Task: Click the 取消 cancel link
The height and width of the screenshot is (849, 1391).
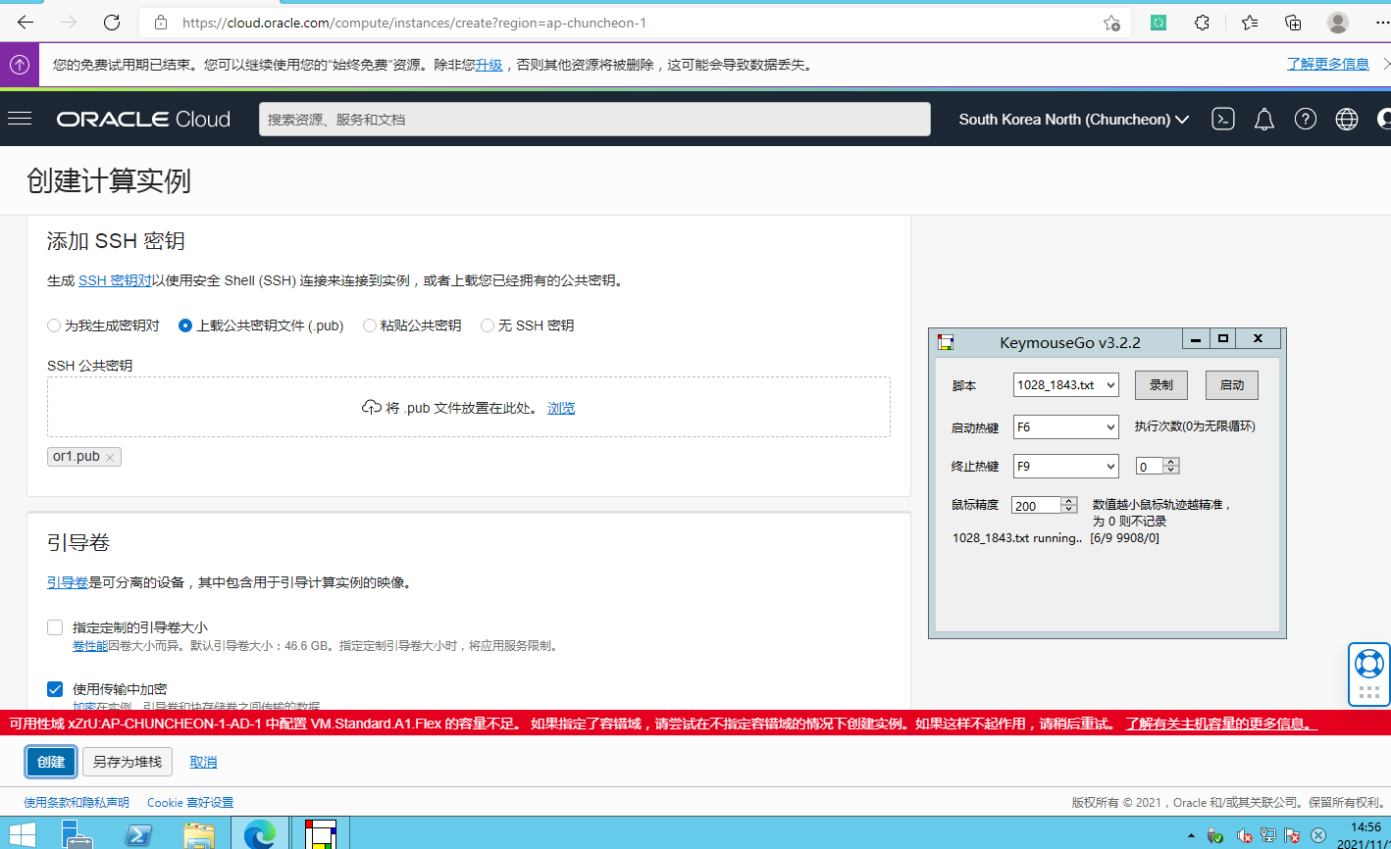Action: click(x=203, y=762)
